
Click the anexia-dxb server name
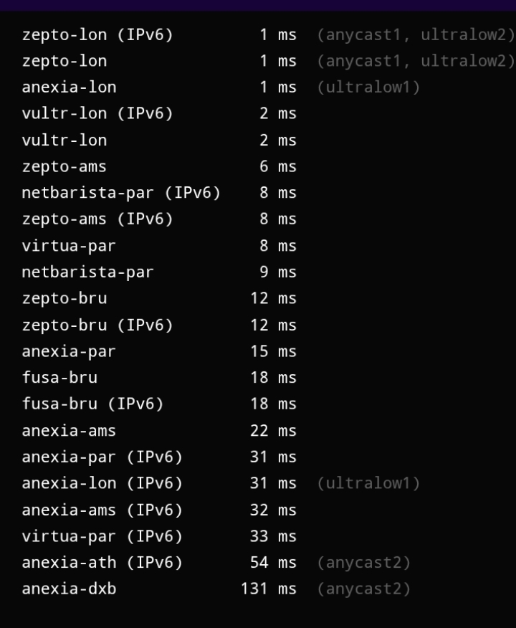point(69,589)
